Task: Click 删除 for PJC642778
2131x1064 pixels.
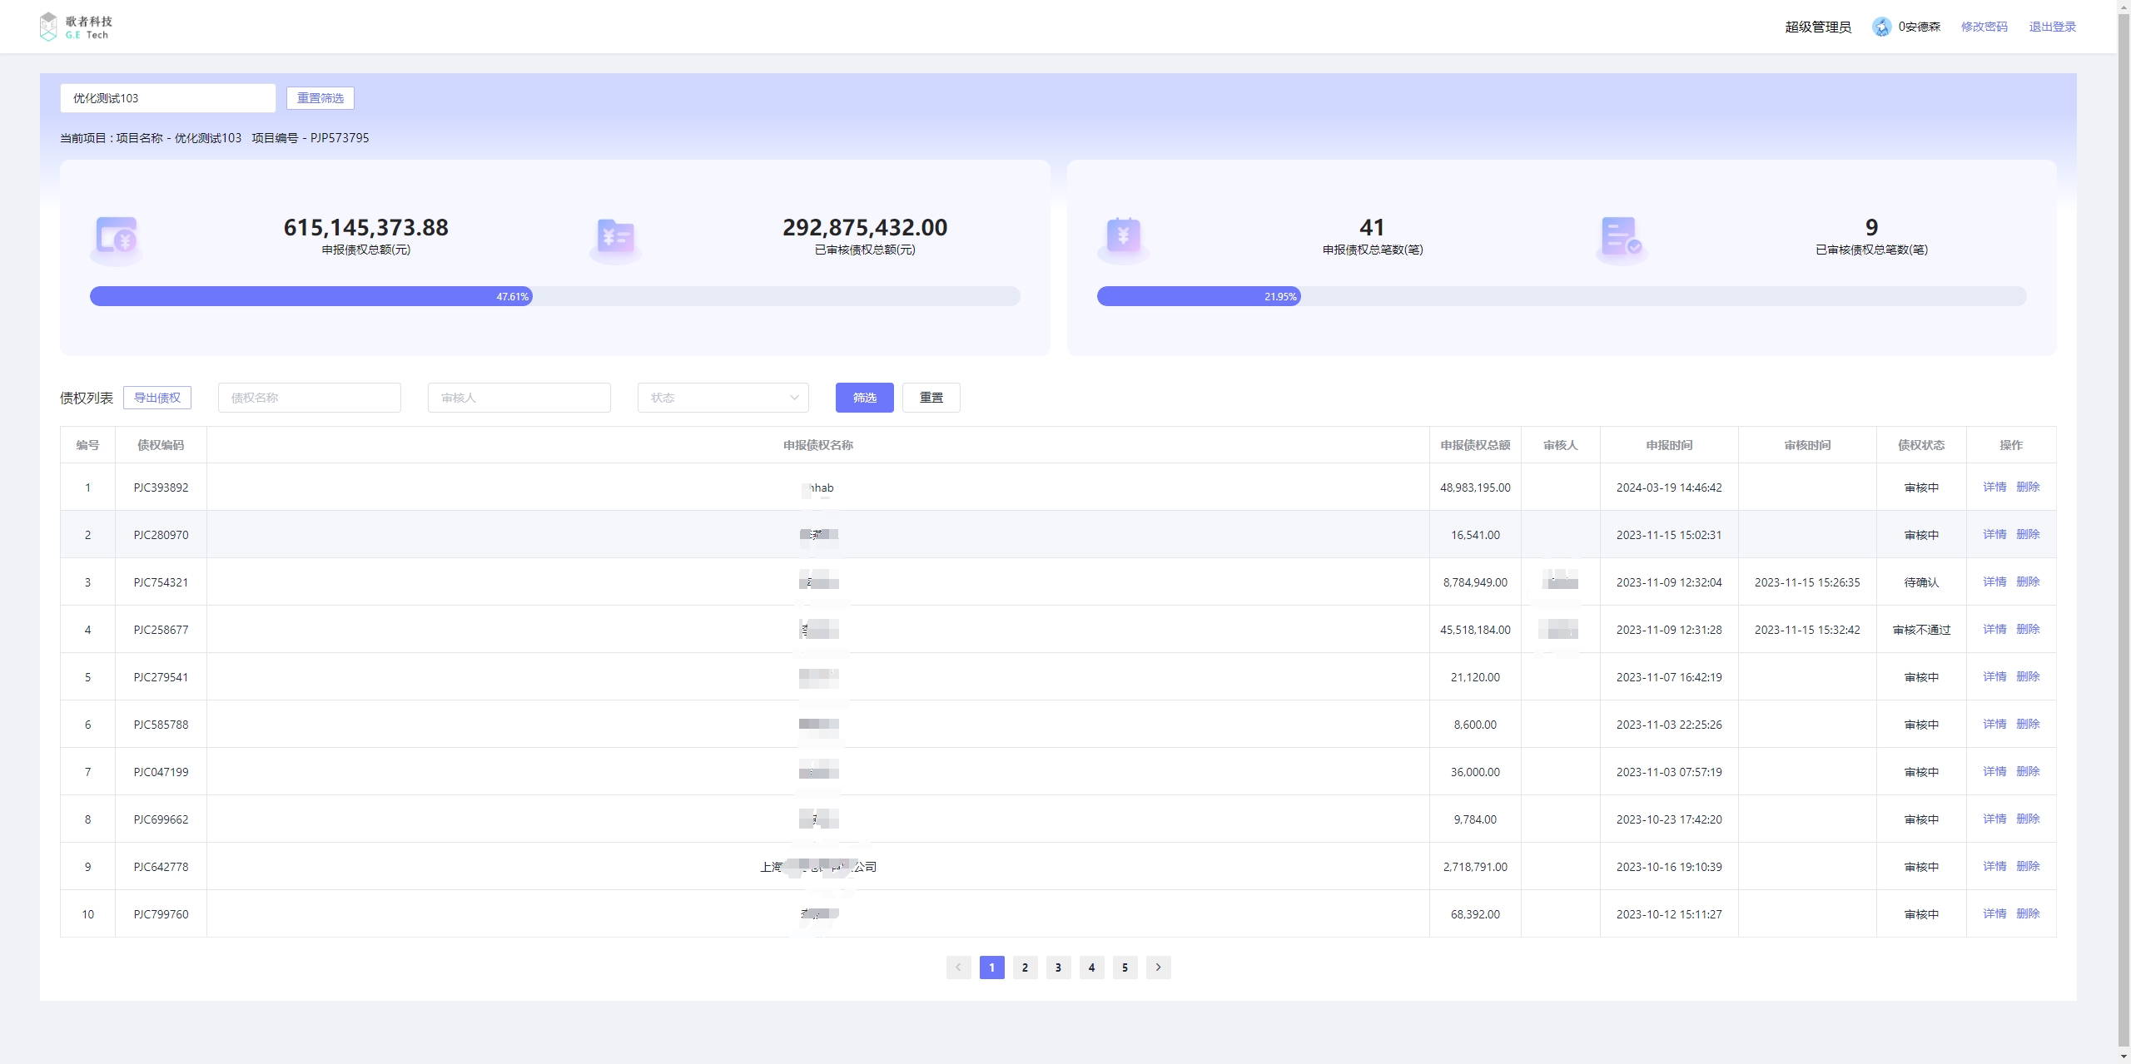Action: [x=2028, y=866]
